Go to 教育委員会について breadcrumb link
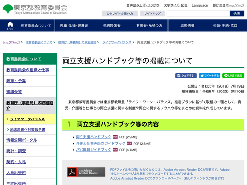The image size is (247, 185). [39, 42]
